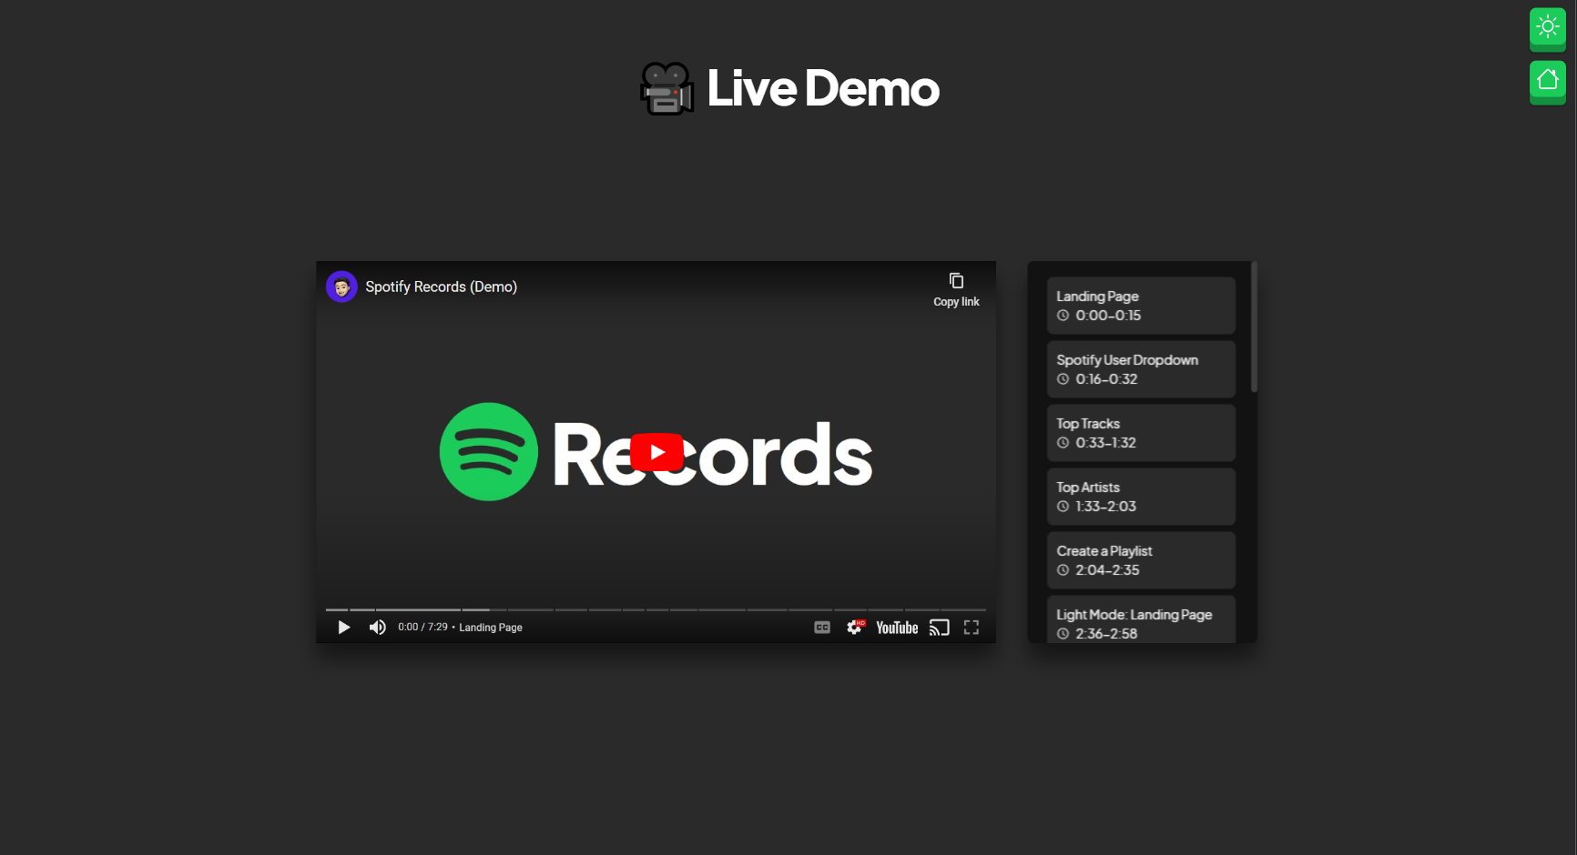Open channel avatar in video header
This screenshot has width=1577, height=855.
341,287
